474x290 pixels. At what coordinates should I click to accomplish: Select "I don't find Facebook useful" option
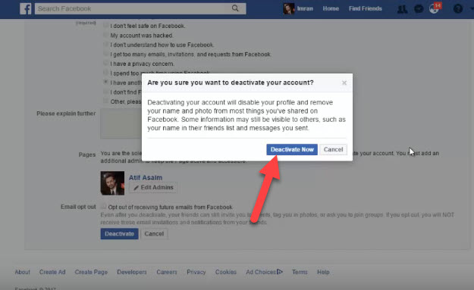pyautogui.click(x=105, y=92)
